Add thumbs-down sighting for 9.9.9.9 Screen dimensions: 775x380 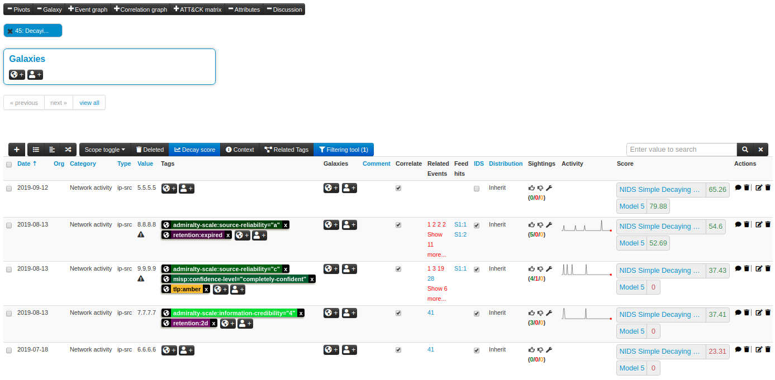pos(540,269)
